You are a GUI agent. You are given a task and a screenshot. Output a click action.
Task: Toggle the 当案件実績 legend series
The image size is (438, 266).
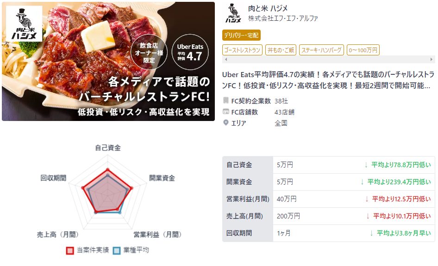point(88,250)
